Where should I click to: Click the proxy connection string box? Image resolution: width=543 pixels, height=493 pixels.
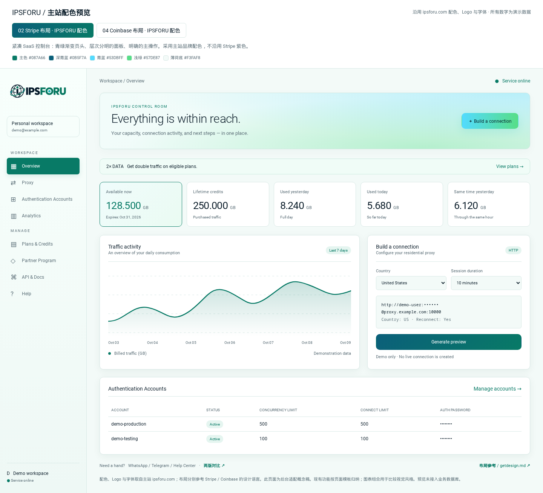[x=449, y=312]
